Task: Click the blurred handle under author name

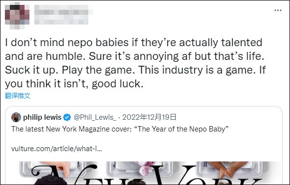Action: coord(61,20)
